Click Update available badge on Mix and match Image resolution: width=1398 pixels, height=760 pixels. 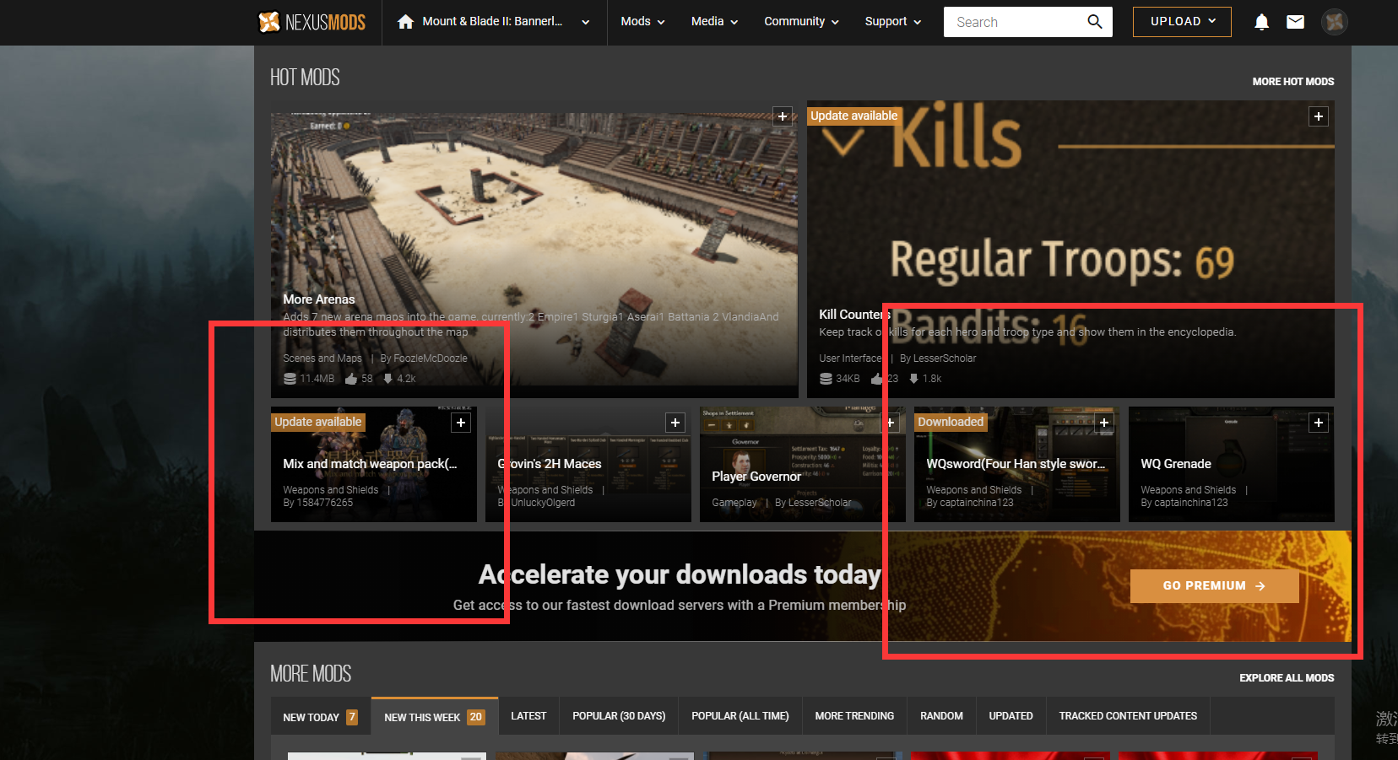coord(317,422)
